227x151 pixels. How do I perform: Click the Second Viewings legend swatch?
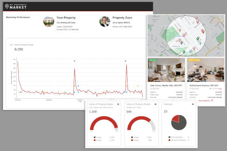(x=169, y=140)
